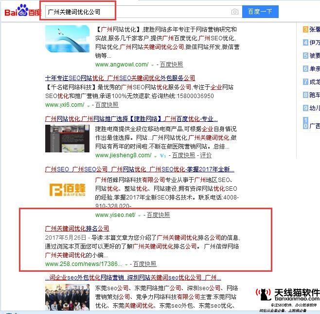This screenshot has height=314, width=320.
Task: Open 百度快照 for www.258.com result
Action: (145, 264)
